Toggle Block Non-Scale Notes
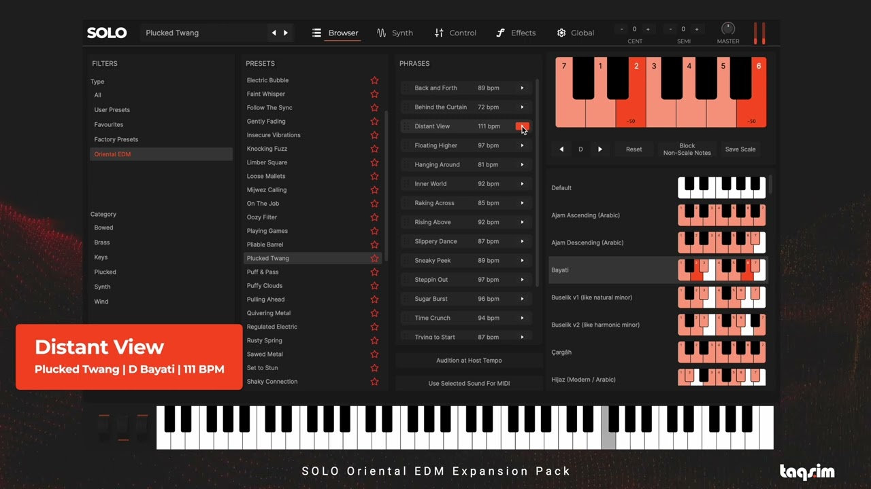Image resolution: width=871 pixels, height=489 pixels. pyautogui.click(x=687, y=149)
